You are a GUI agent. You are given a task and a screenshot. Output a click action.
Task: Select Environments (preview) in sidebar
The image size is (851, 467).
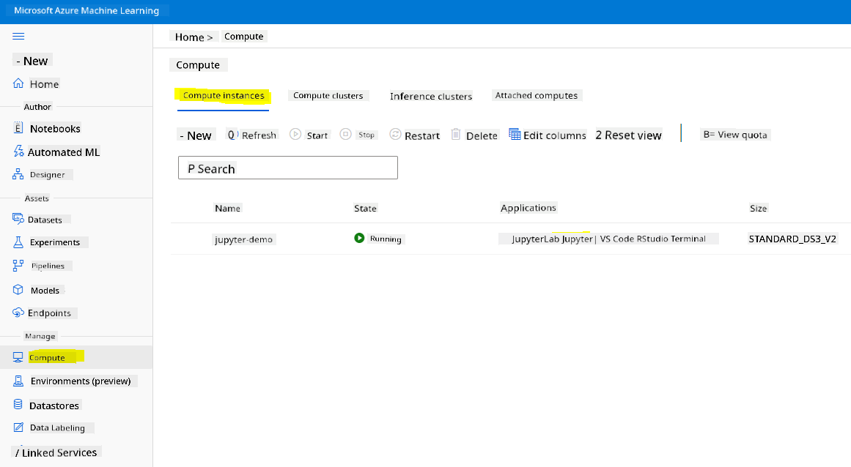81,381
